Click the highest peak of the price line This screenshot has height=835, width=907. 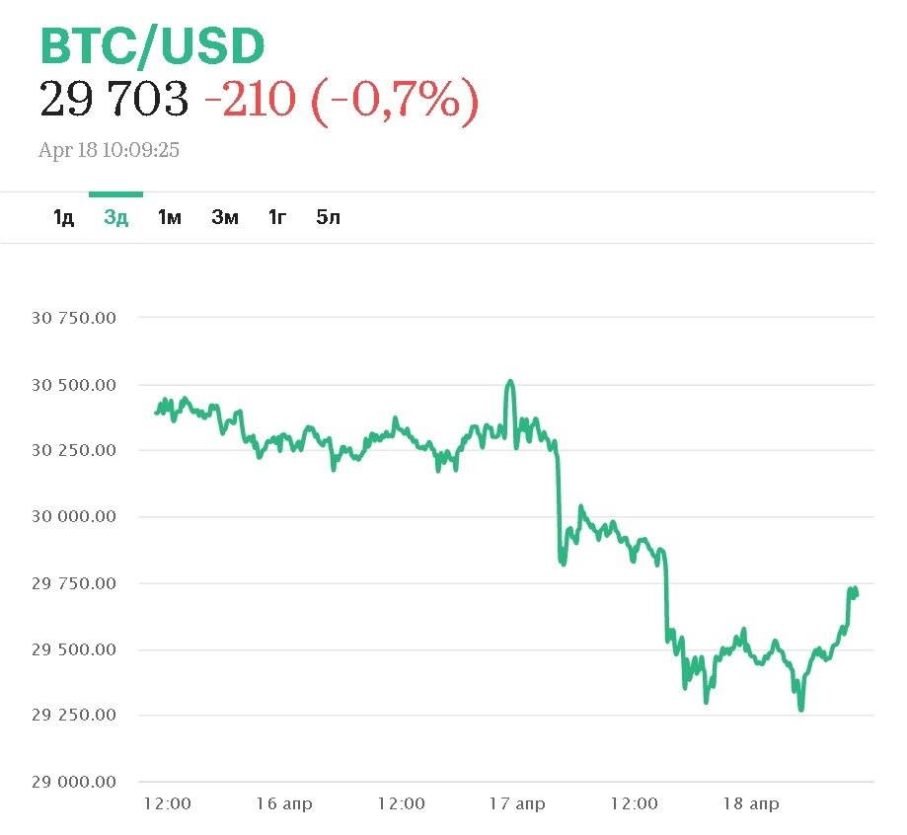pos(509,381)
